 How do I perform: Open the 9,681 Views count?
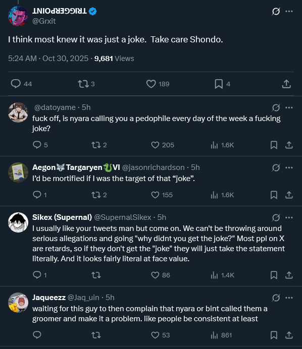pos(114,59)
